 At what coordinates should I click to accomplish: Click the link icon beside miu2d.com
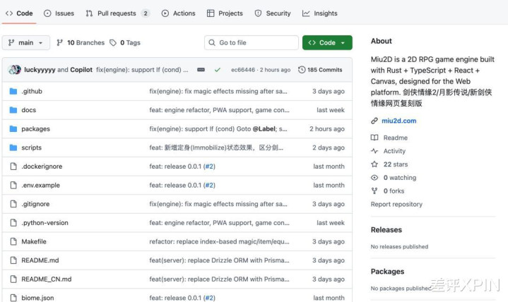[x=374, y=121]
